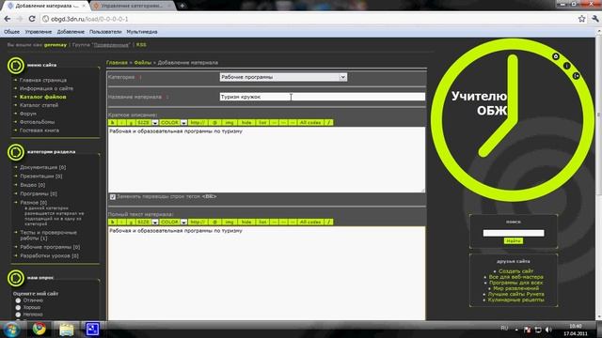Open SIZE dropdown arrow in full text toolbar
The height and width of the screenshot is (338, 602).
coord(154,223)
